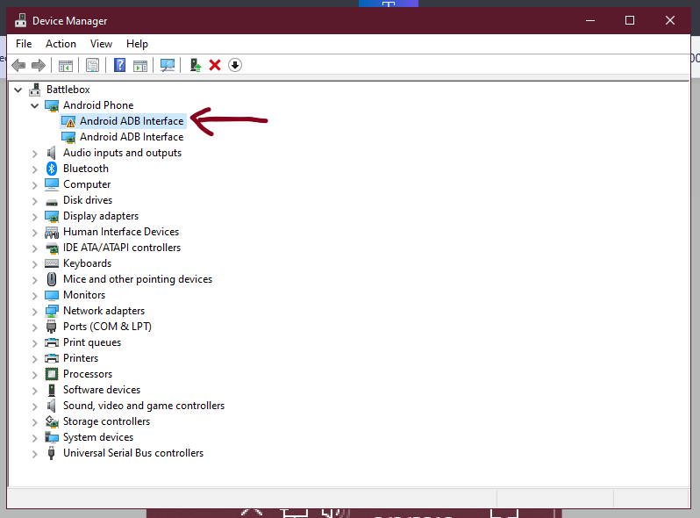
Task: Collapse the Battlebox root node
Action: [18, 90]
